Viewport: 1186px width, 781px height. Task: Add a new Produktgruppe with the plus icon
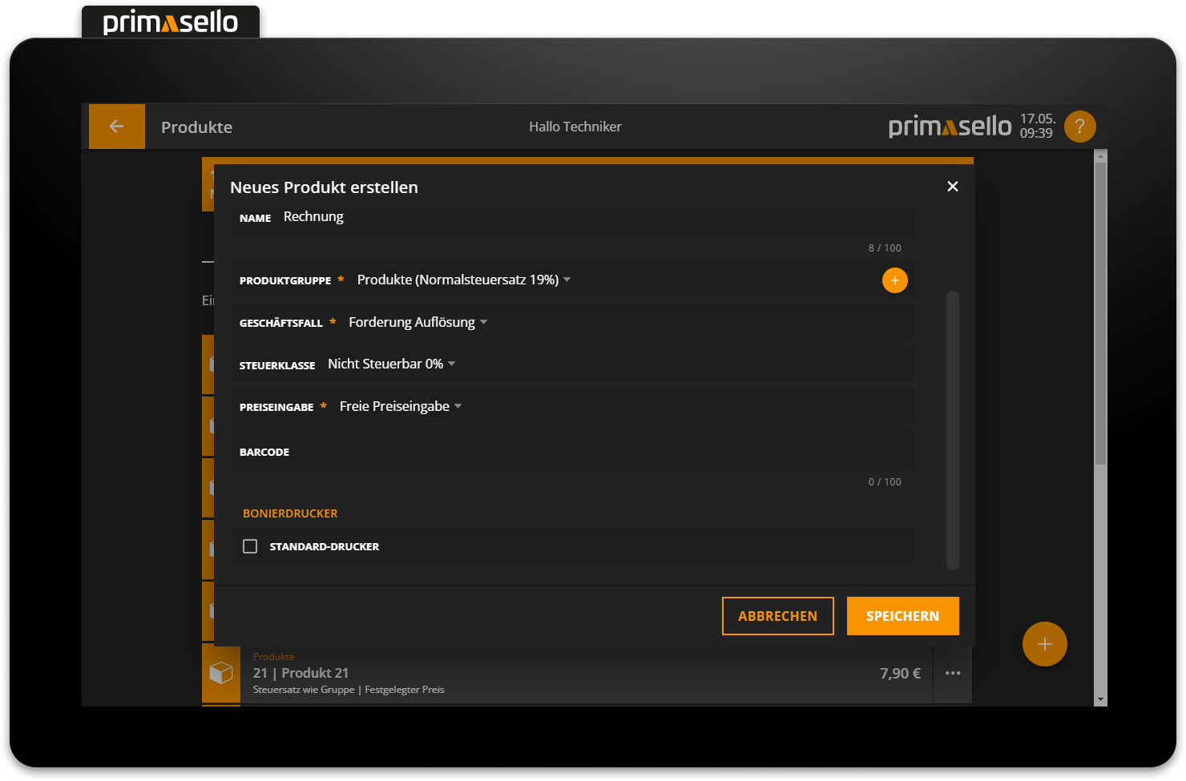894,280
